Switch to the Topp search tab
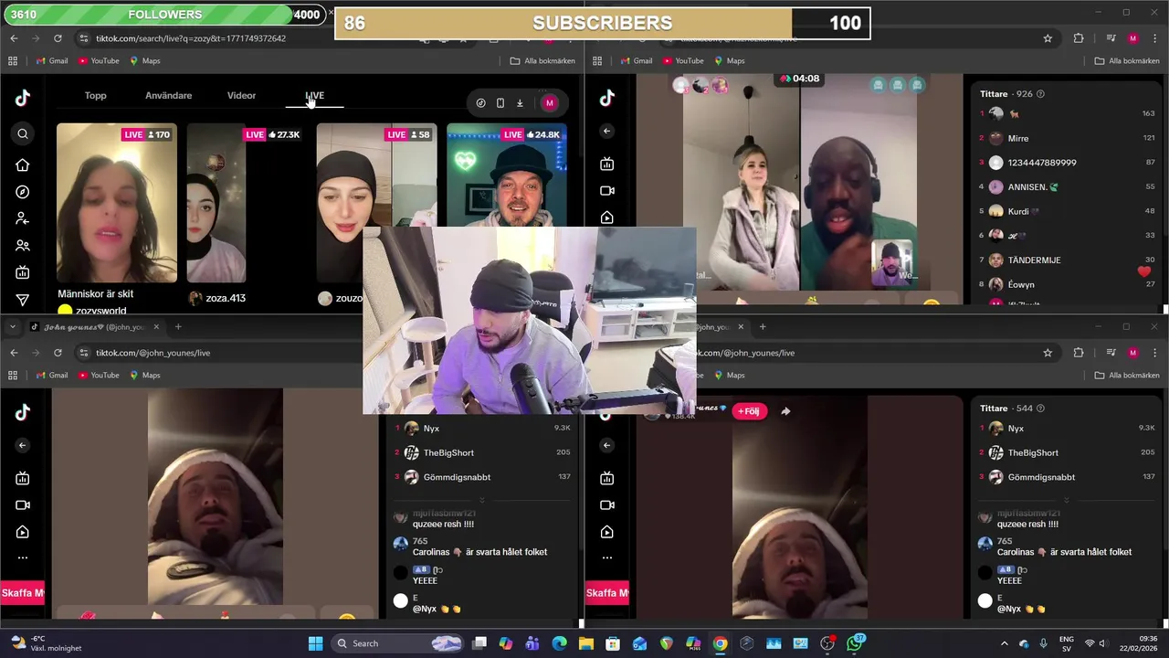The width and height of the screenshot is (1169, 658). 95,96
